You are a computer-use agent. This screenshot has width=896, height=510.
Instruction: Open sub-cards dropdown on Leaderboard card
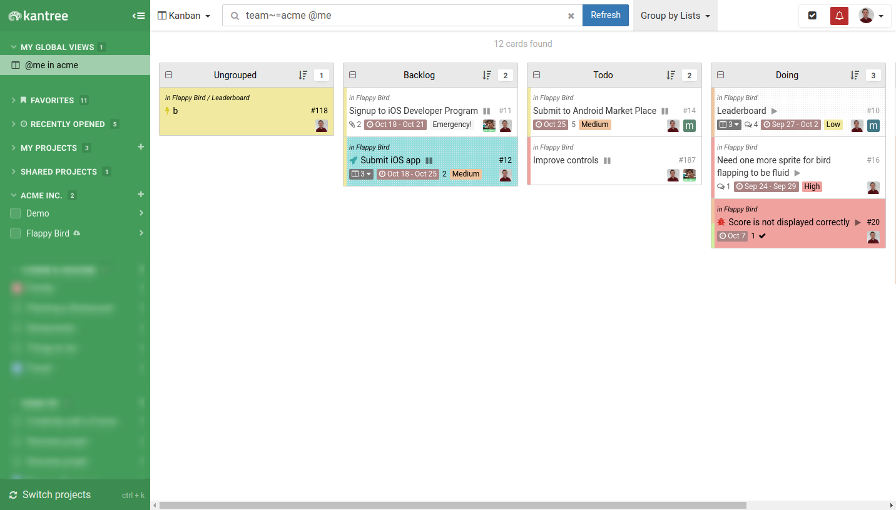coord(729,125)
